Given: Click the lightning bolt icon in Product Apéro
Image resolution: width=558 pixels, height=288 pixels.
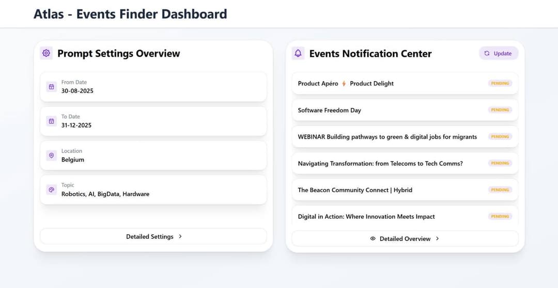Looking at the screenshot, I should pyautogui.click(x=344, y=84).
